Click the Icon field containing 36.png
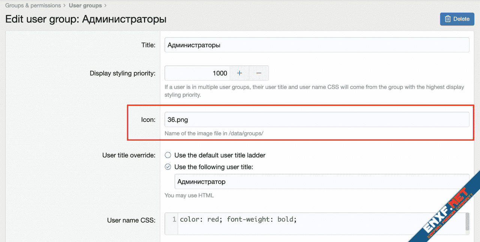 pos(316,120)
